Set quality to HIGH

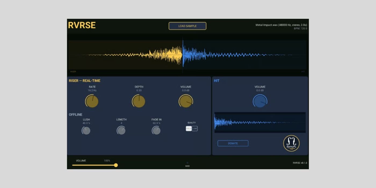(189, 129)
